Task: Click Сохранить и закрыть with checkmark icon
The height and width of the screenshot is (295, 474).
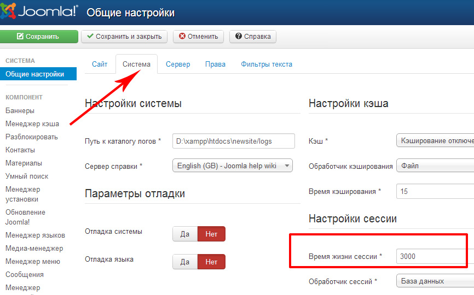Action: [124, 37]
